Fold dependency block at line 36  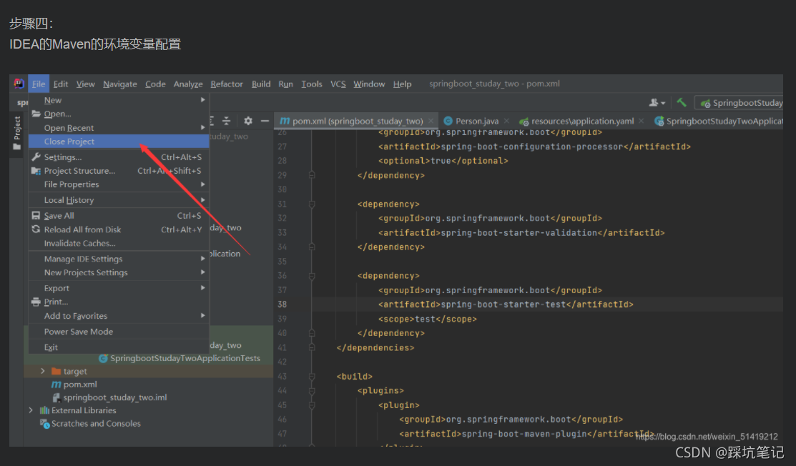(312, 276)
